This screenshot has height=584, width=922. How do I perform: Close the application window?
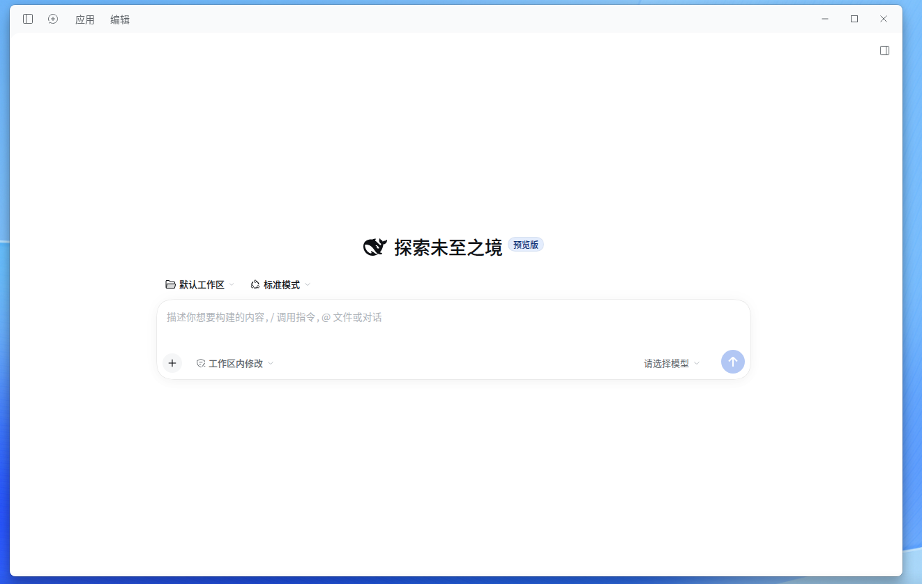[884, 19]
